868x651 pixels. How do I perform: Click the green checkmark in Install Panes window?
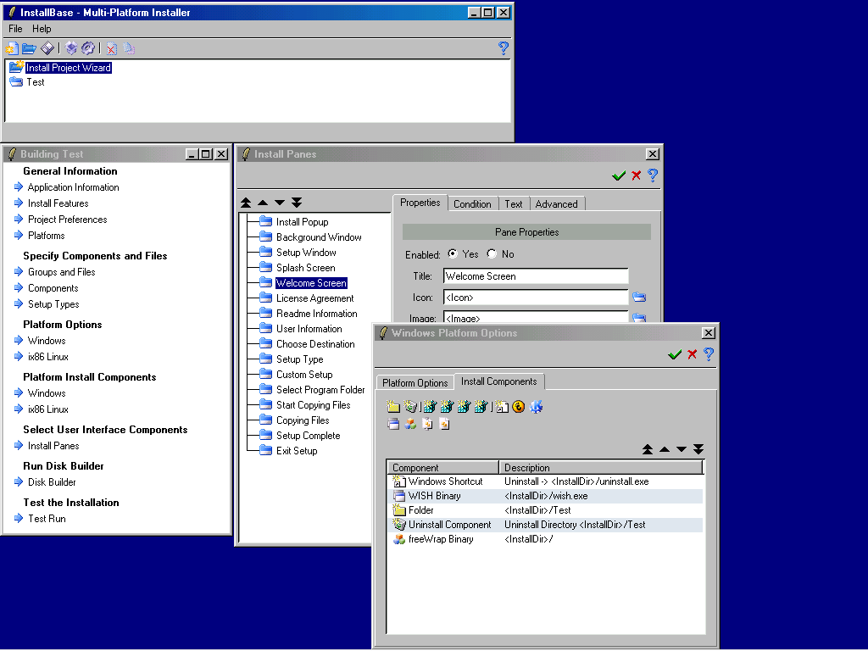coord(619,175)
